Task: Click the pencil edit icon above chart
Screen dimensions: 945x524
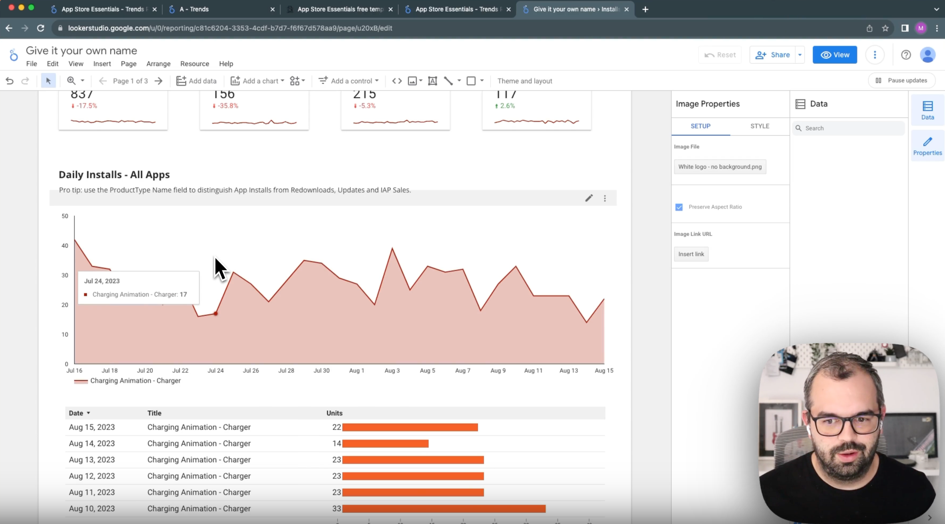Action: pyautogui.click(x=589, y=198)
